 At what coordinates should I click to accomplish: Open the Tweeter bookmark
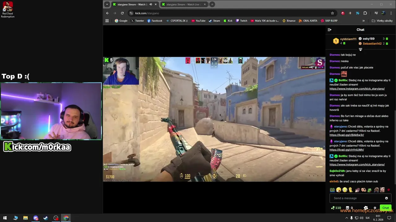tap(137, 21)
